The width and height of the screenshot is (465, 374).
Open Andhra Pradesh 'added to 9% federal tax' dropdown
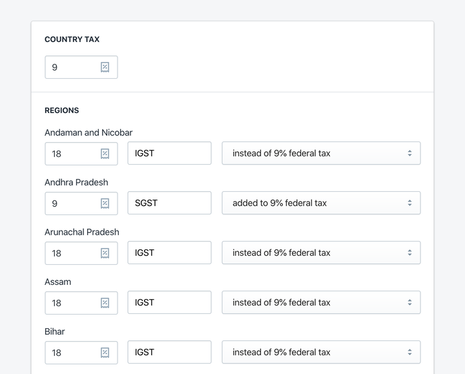coord(321,203)
